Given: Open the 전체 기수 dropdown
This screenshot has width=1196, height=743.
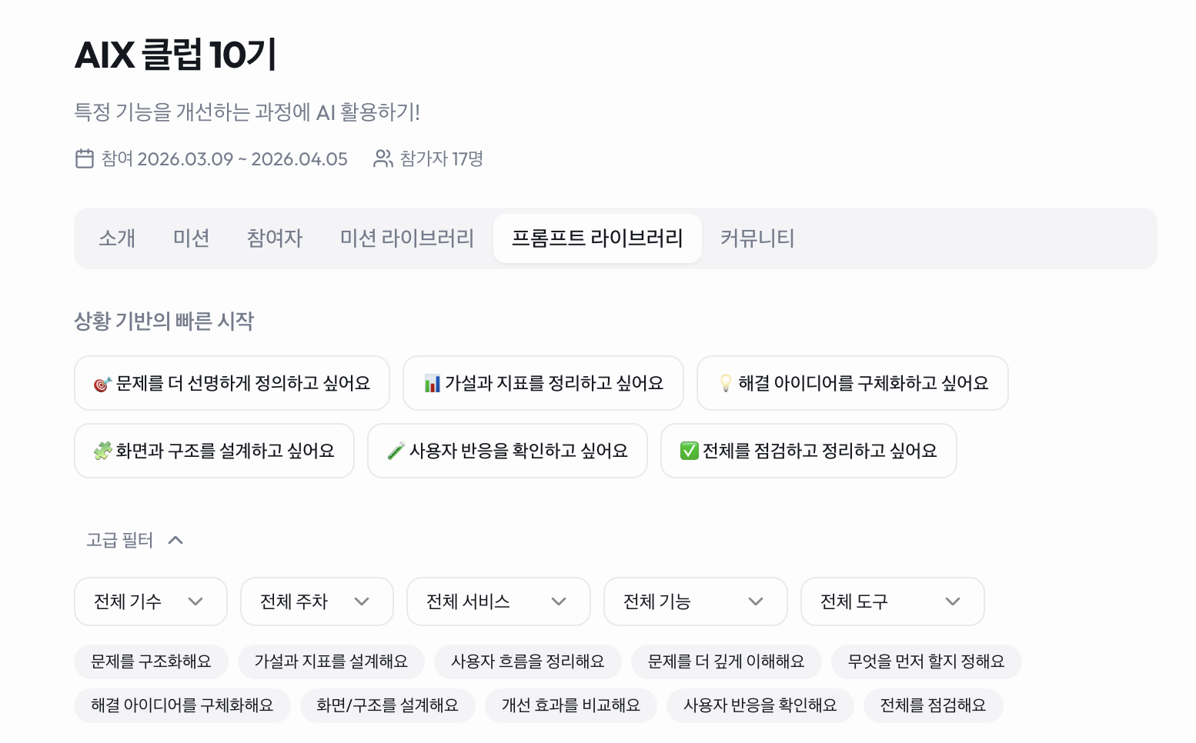Looking at the screenshot, I should 151,601.
